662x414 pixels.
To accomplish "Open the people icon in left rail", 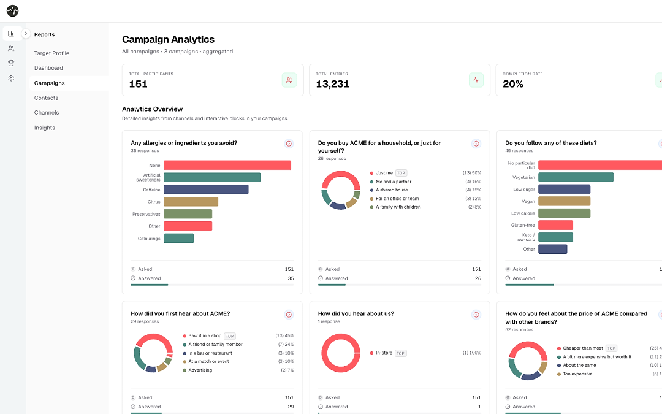I will click(11, 48).
